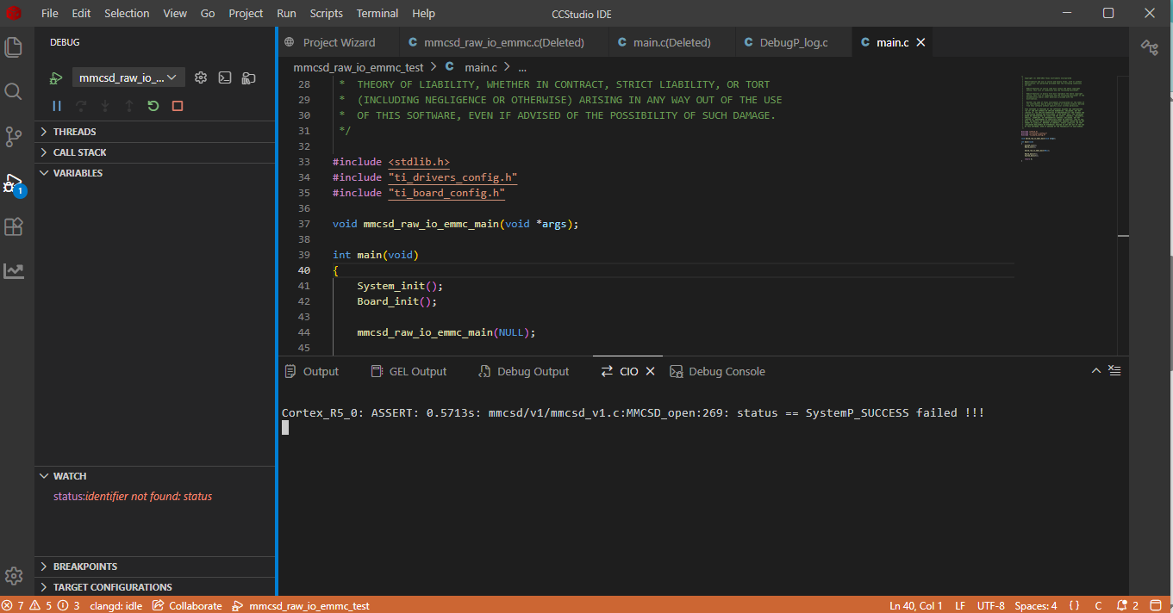
Task: Switch to the Project Wizard tab
Action: tap(339, 42)
